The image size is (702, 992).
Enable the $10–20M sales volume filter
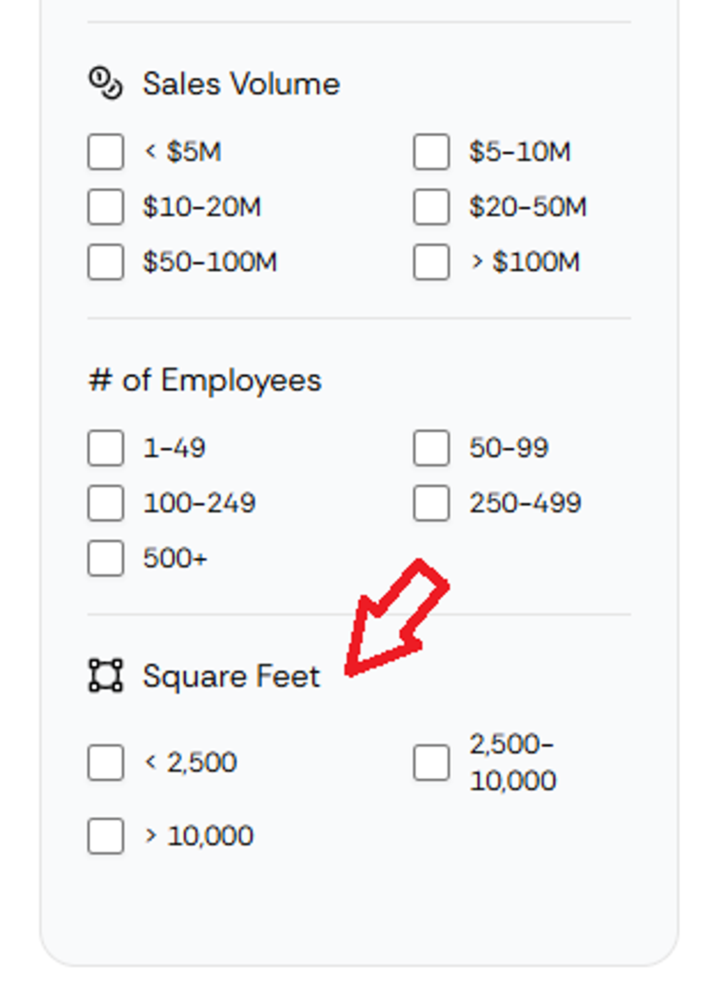point(105,207)
